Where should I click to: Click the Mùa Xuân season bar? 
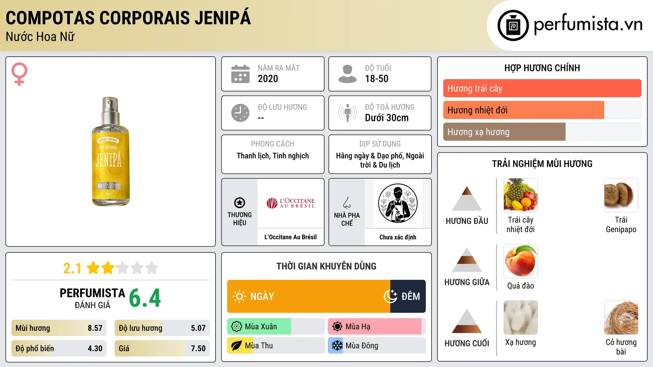pos(276,327)
